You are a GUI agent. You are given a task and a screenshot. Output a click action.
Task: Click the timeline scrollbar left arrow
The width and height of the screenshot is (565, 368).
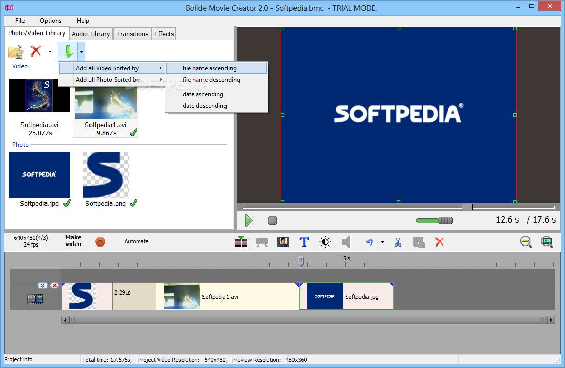[65, 320]
